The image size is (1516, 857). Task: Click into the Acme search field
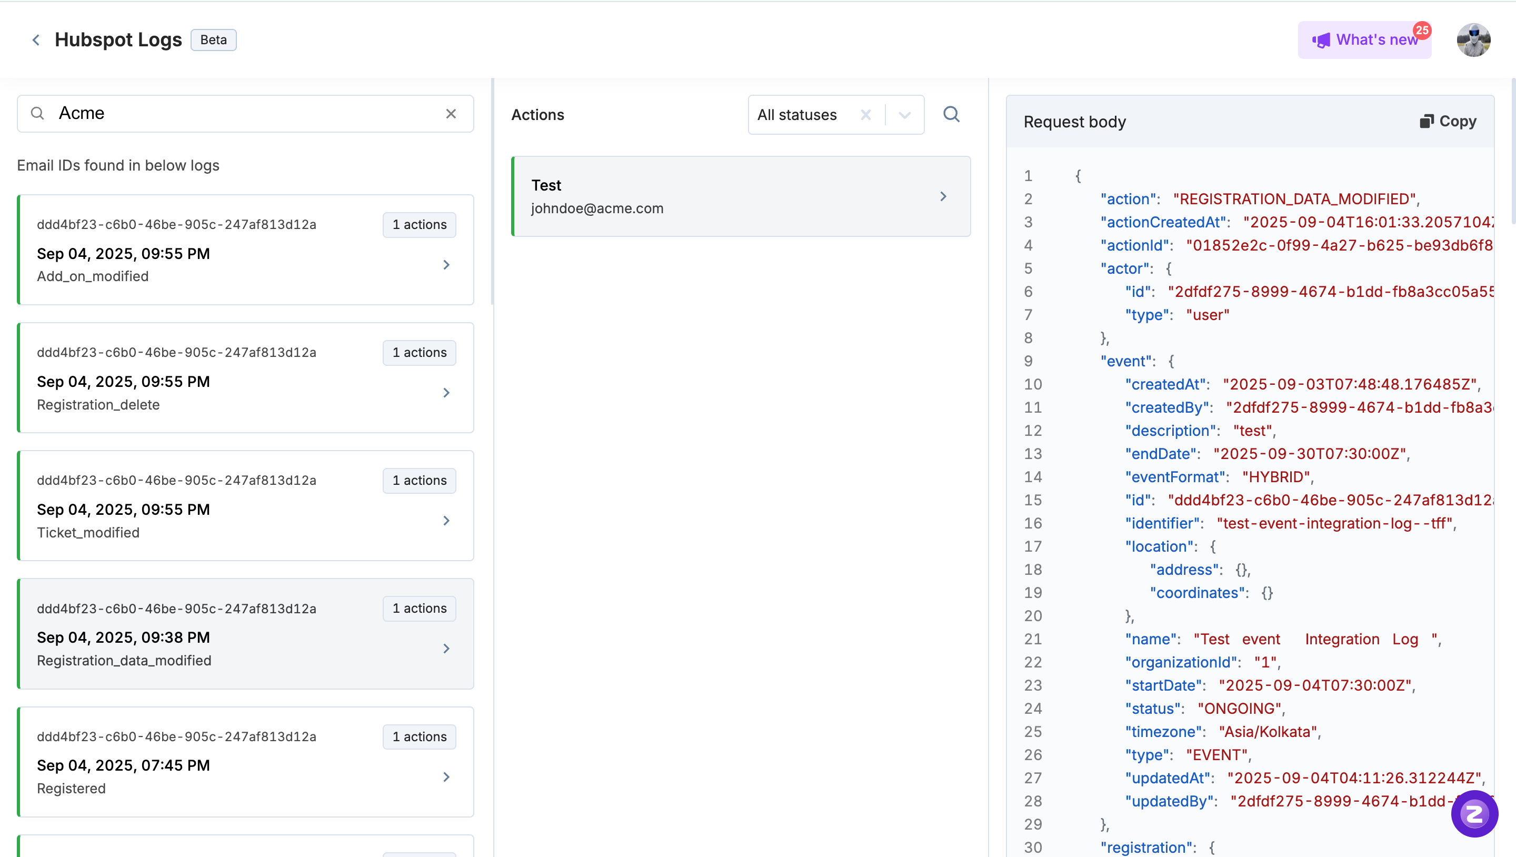(247, 114)
